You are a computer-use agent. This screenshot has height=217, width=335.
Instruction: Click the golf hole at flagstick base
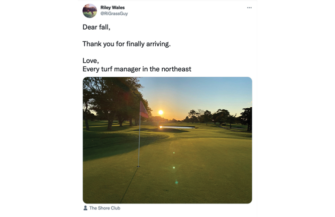point(139,166)
